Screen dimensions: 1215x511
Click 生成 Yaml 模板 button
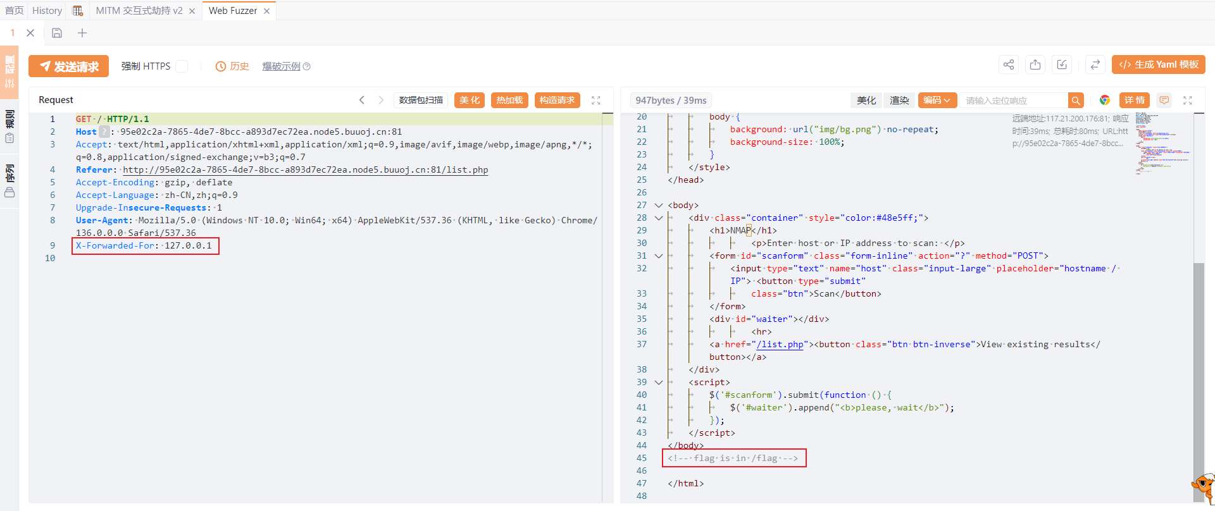tap(1158, 65)
